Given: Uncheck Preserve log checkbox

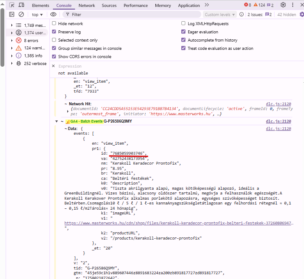Looking at the screenshot, I should coord(54,32).
